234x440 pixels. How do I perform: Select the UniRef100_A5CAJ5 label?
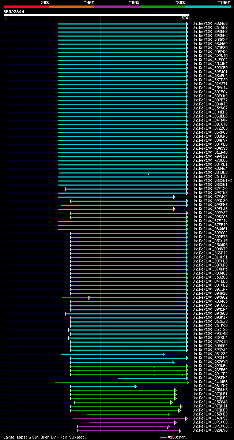point(210,241)
